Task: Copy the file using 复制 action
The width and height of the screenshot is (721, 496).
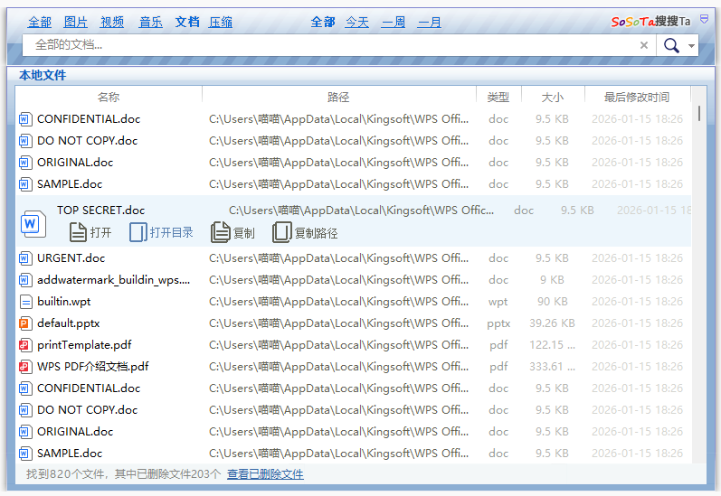Action: (x=232, y=232)
